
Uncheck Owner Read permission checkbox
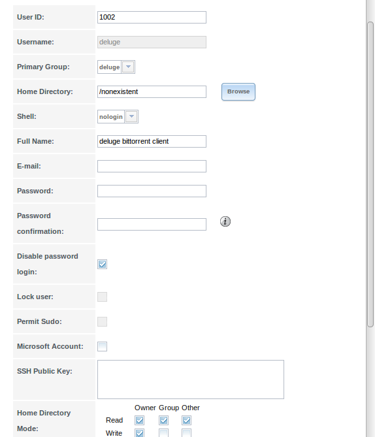[139, 420]
